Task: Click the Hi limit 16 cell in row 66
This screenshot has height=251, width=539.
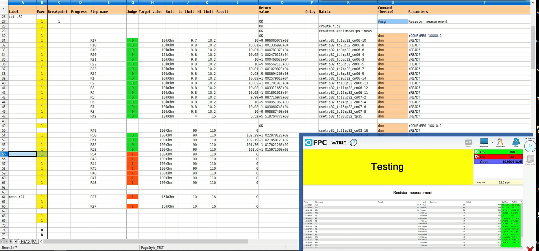Action: 207,206
